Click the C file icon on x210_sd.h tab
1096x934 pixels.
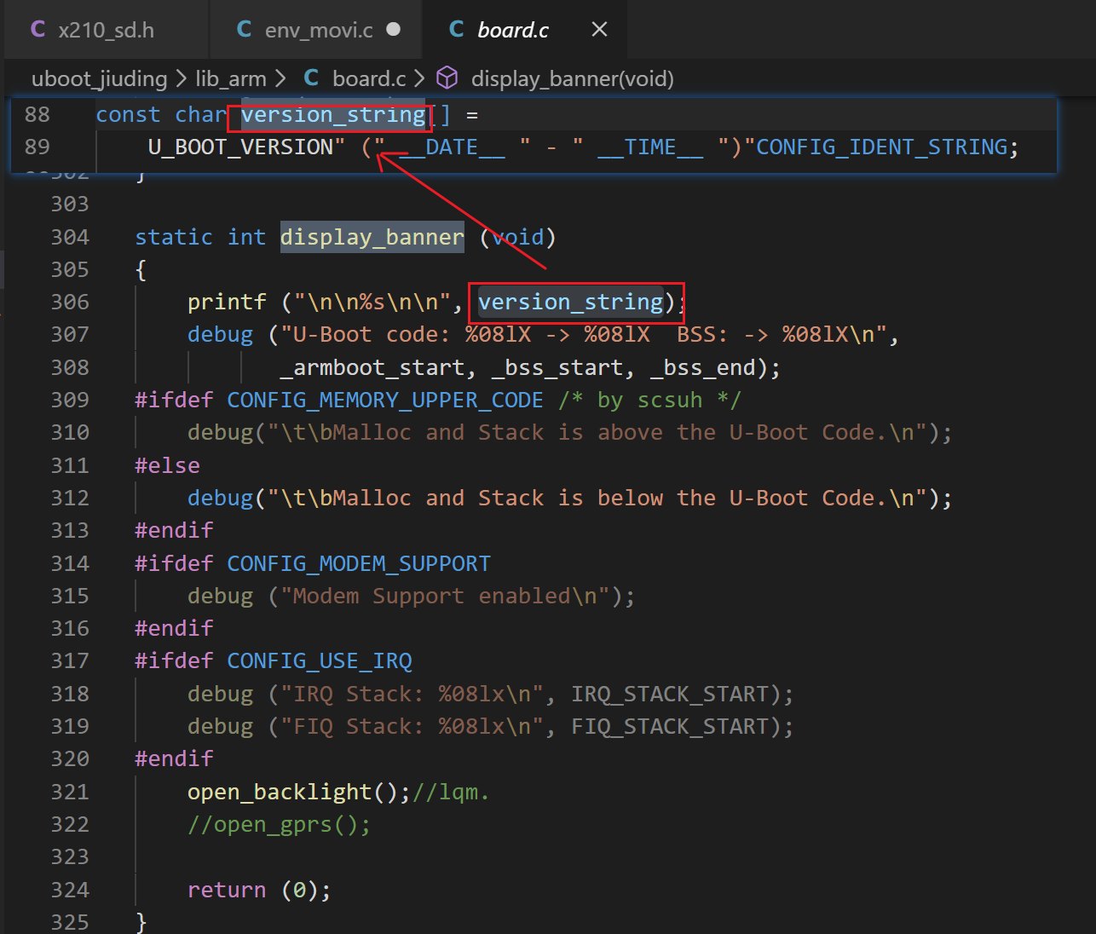coord(37,29)
